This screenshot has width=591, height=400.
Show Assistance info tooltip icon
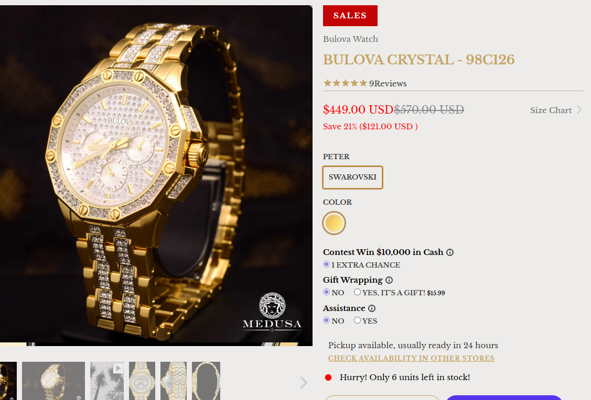click(372, 308)
